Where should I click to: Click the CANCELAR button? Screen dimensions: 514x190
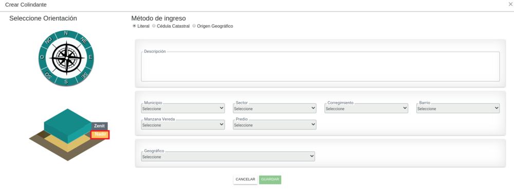tap(245, 180)
